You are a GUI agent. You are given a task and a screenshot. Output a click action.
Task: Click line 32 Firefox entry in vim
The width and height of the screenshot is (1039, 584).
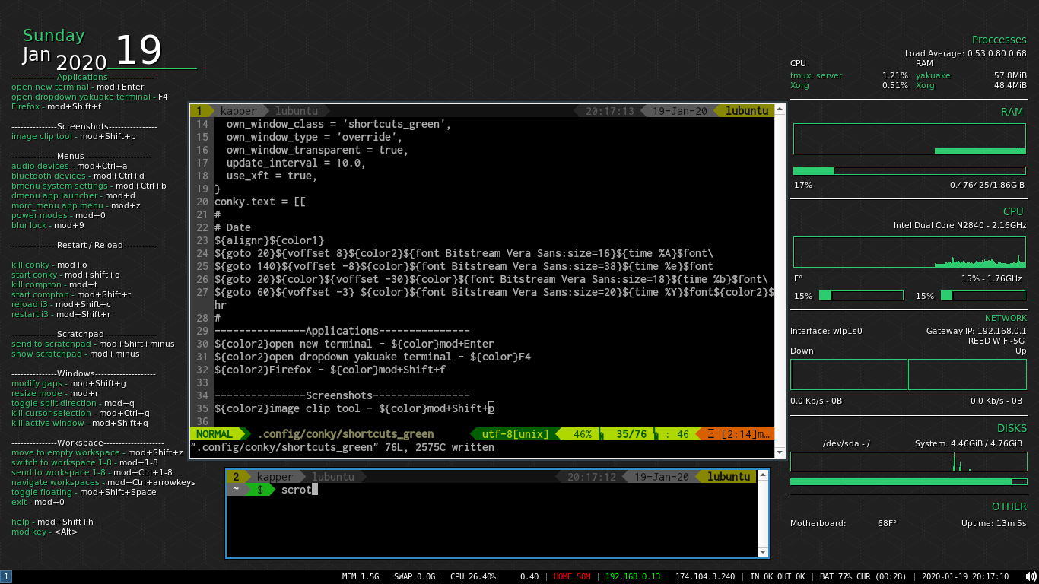[330, 370]
